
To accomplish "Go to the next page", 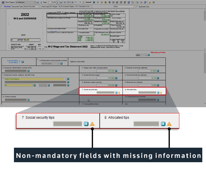I will [x=58, y=2].
